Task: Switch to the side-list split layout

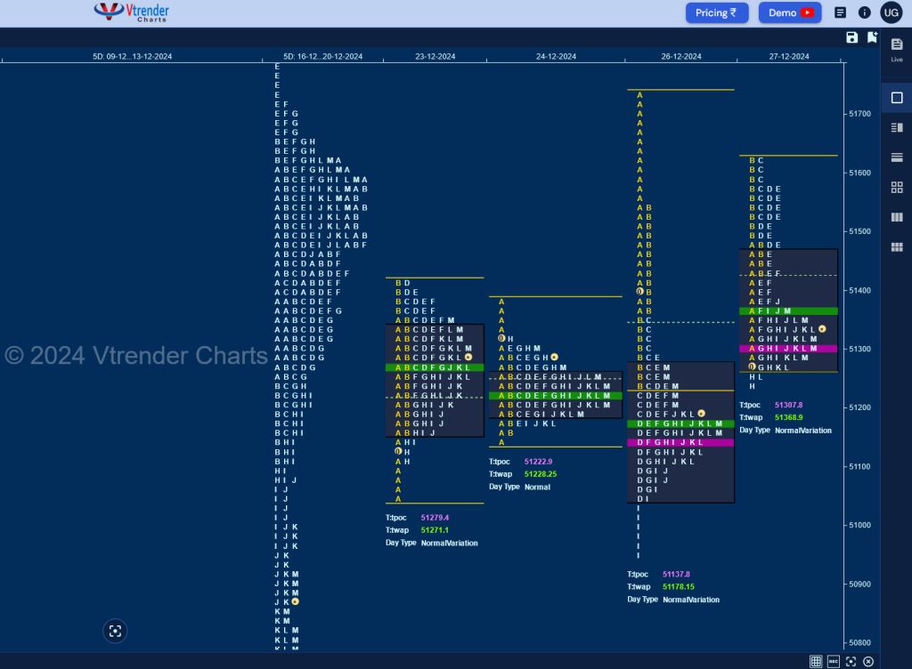Action: point(897,128)
